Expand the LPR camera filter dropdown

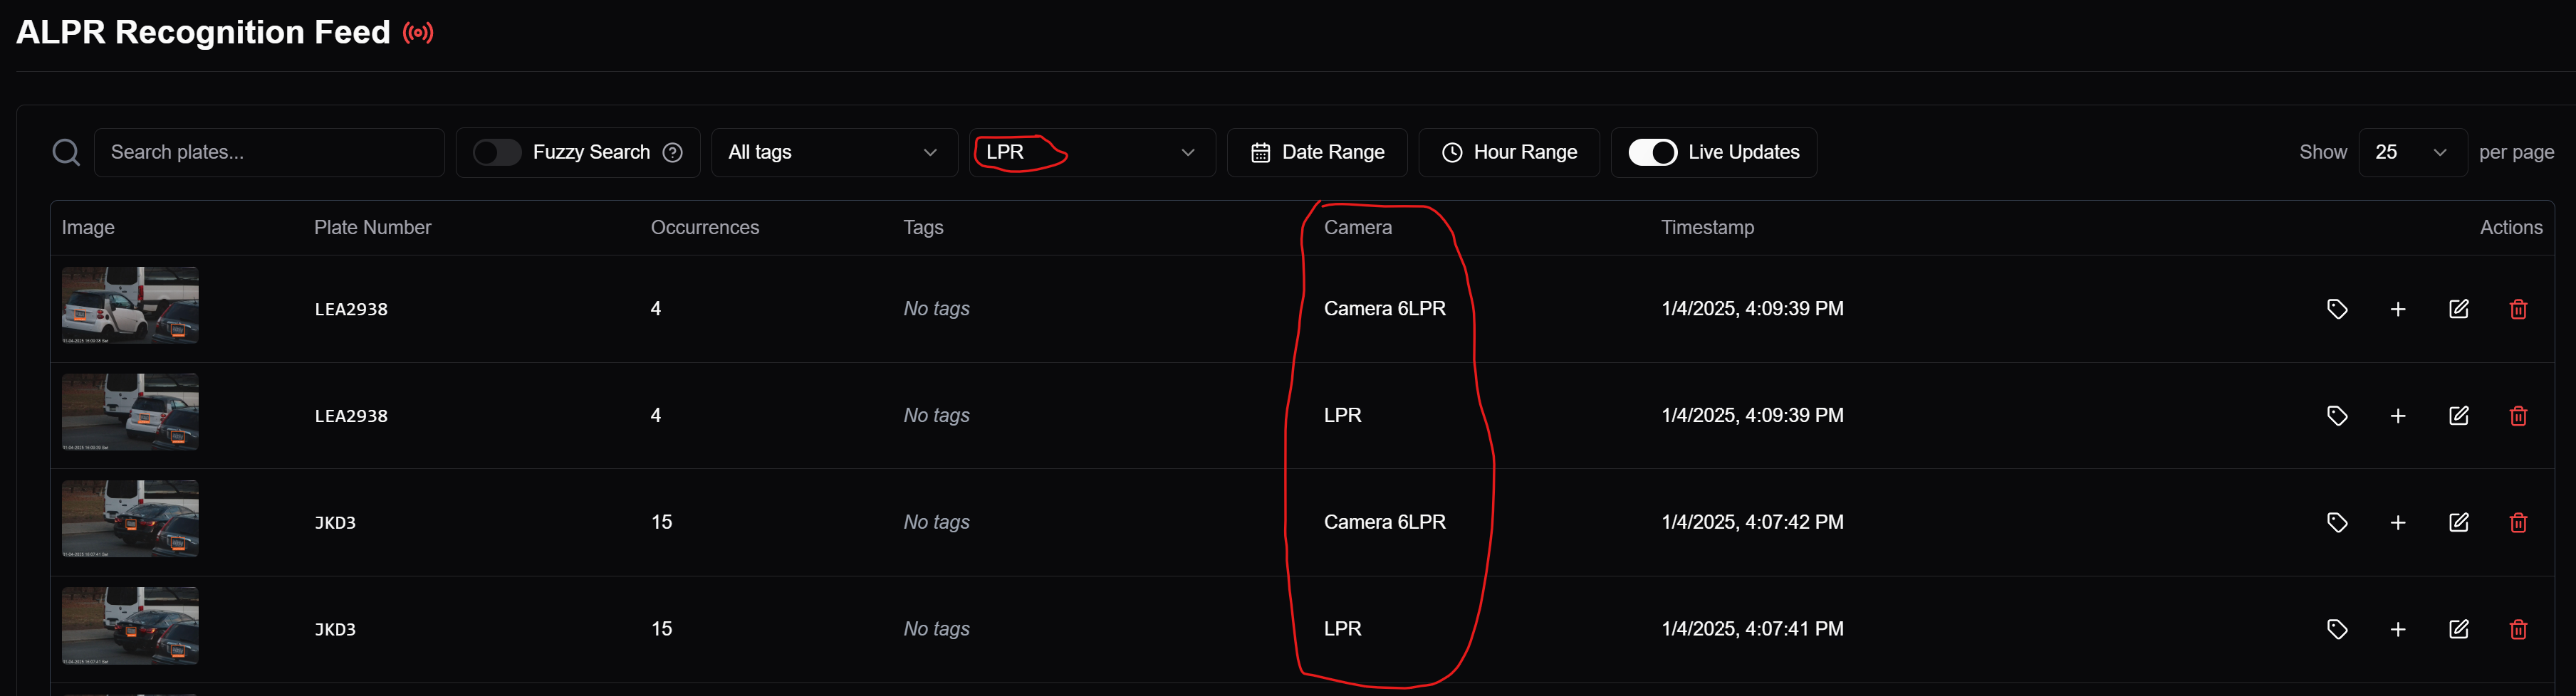(x=1091, y=153)
